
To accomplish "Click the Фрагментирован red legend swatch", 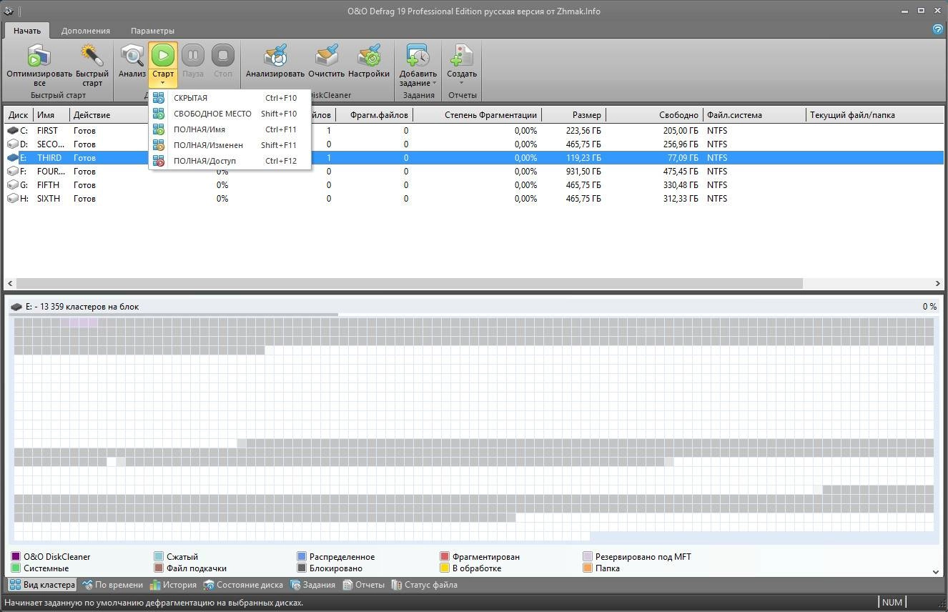I will click(445, 556).
